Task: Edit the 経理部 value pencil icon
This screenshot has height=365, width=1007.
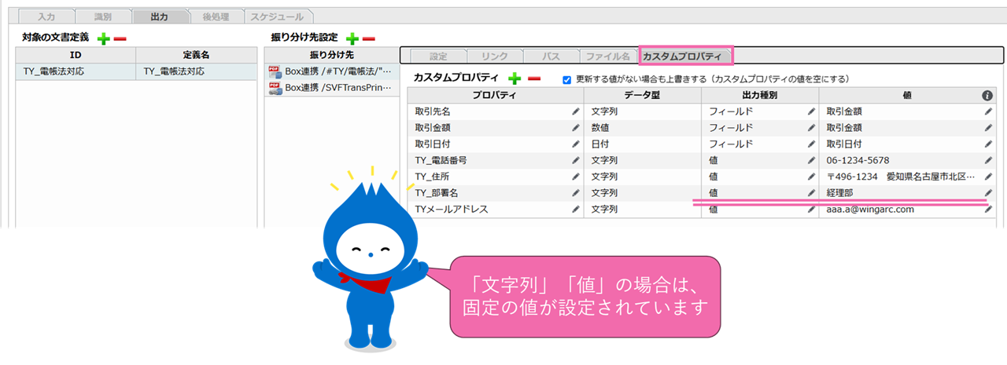Action: point(988,192)
